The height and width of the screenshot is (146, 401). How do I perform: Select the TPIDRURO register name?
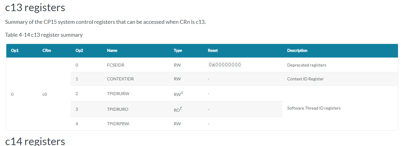118,109
